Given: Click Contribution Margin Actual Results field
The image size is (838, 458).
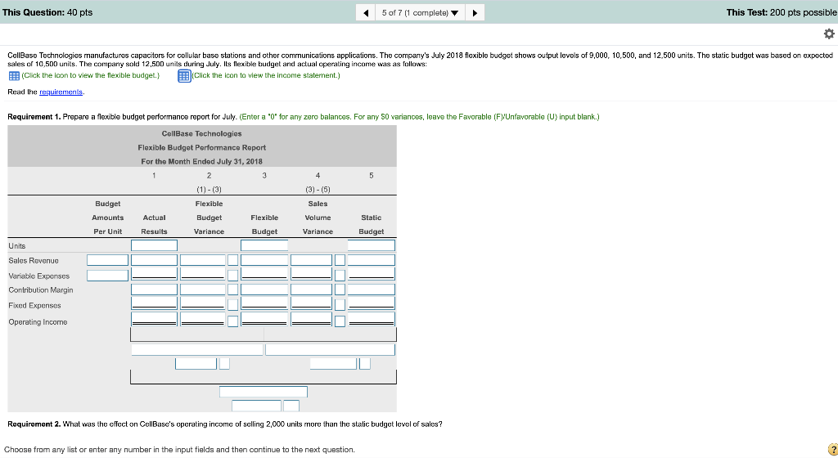Looking at the screenshot, I should pyautogui.click(x=154, y=290).
